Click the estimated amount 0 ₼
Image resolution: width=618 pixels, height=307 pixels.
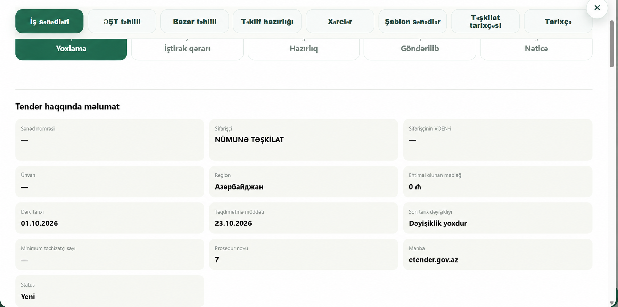pyautogui.click(x=415, y=187)
